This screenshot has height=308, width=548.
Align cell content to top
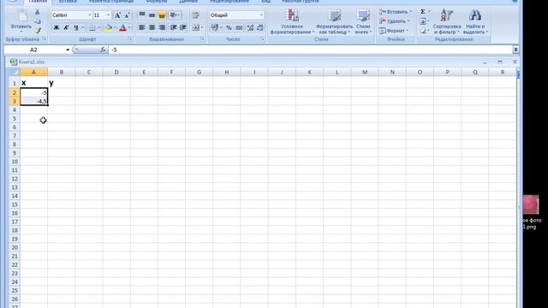(x=142, y=15)
